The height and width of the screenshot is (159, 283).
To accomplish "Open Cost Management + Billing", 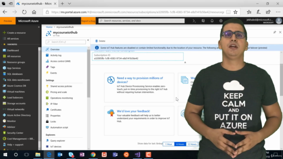I will [19, 139].
